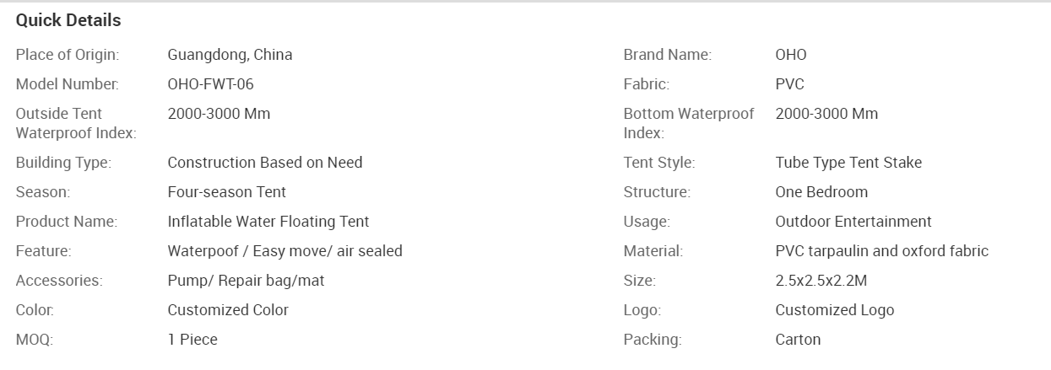Viewport: 1051px width, 370px height.
Task: Click the One Bedroom structure value
Action: coord(821,192)
